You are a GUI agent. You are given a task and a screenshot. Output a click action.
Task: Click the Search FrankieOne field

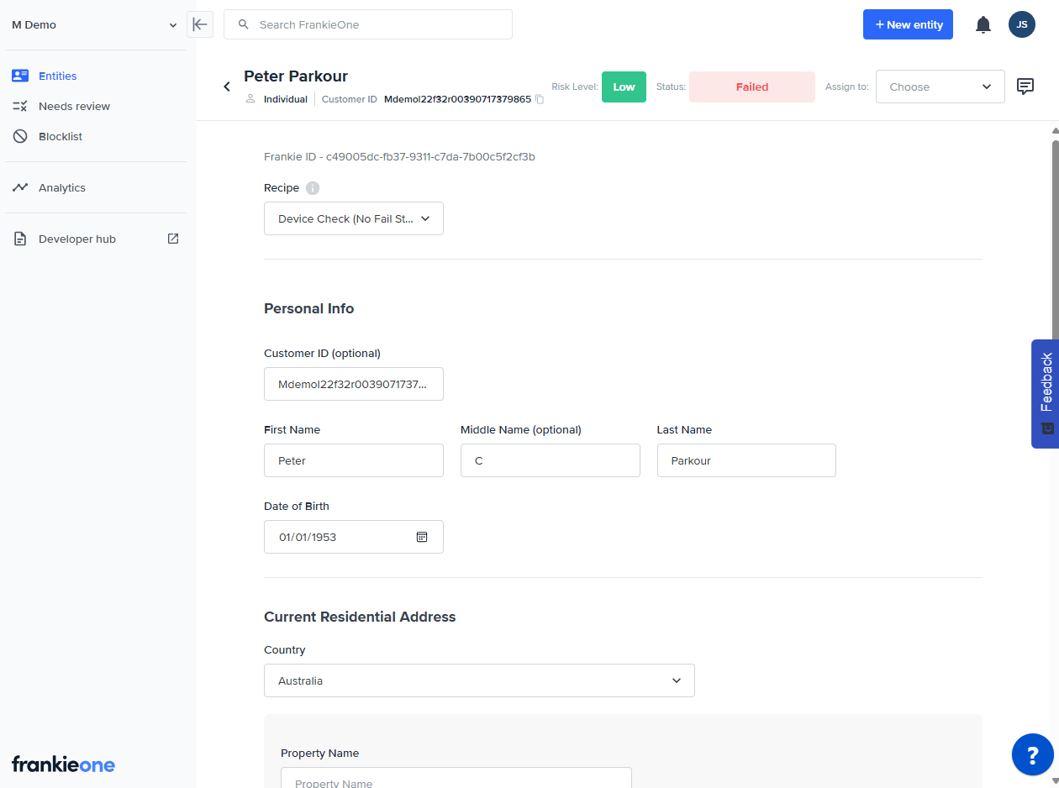coord(367,24)
